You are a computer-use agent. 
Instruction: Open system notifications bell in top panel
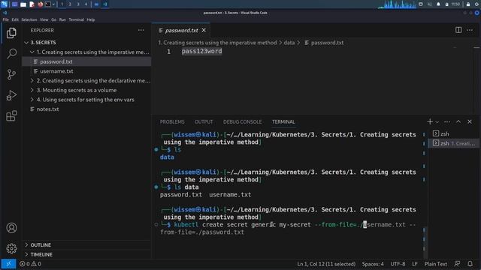[438, 4]
